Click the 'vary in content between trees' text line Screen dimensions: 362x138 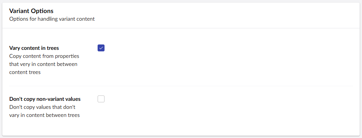tap(44, 115)
